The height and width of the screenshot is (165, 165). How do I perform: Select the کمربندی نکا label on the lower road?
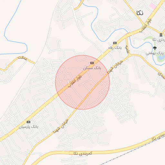click(x=83, y=153)
